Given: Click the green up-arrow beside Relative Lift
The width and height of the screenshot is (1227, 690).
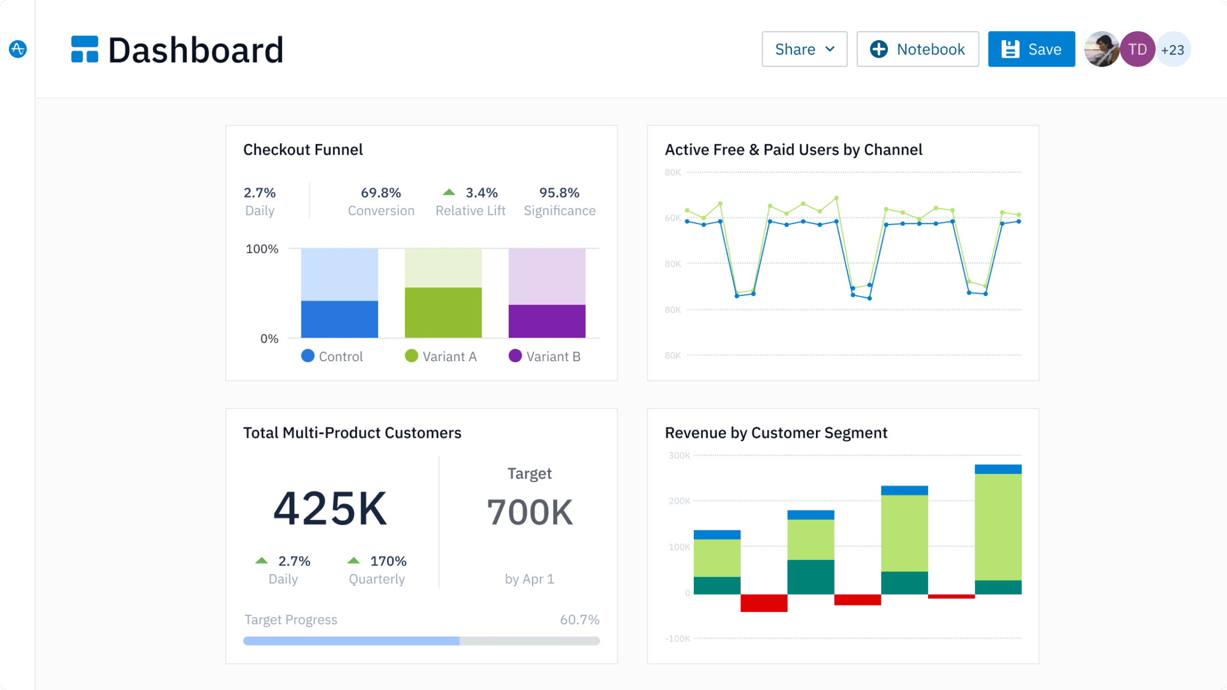Looking at the screenshot, I should coord(448,191).
